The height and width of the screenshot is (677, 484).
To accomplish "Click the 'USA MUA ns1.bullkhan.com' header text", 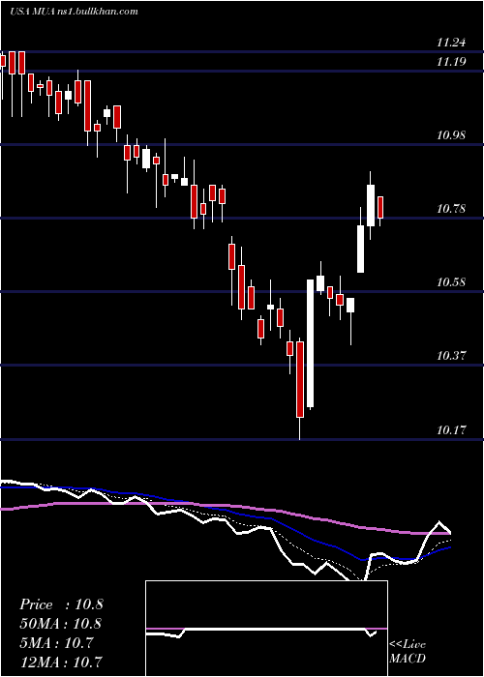I will click(x=74, y=12).
